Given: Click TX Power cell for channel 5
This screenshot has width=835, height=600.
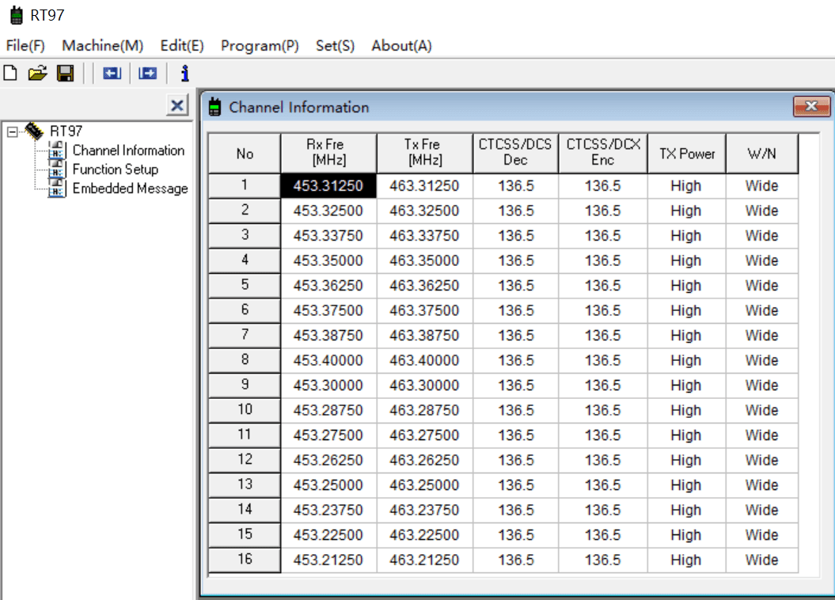Looking at the screenshot, I should point(685,286).
